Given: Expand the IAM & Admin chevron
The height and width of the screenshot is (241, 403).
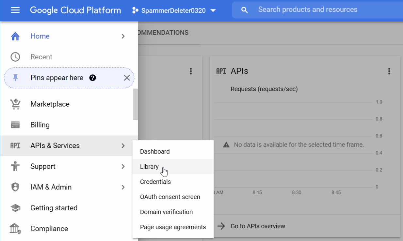Looking at the screenshot, I should tap(123, 187).
